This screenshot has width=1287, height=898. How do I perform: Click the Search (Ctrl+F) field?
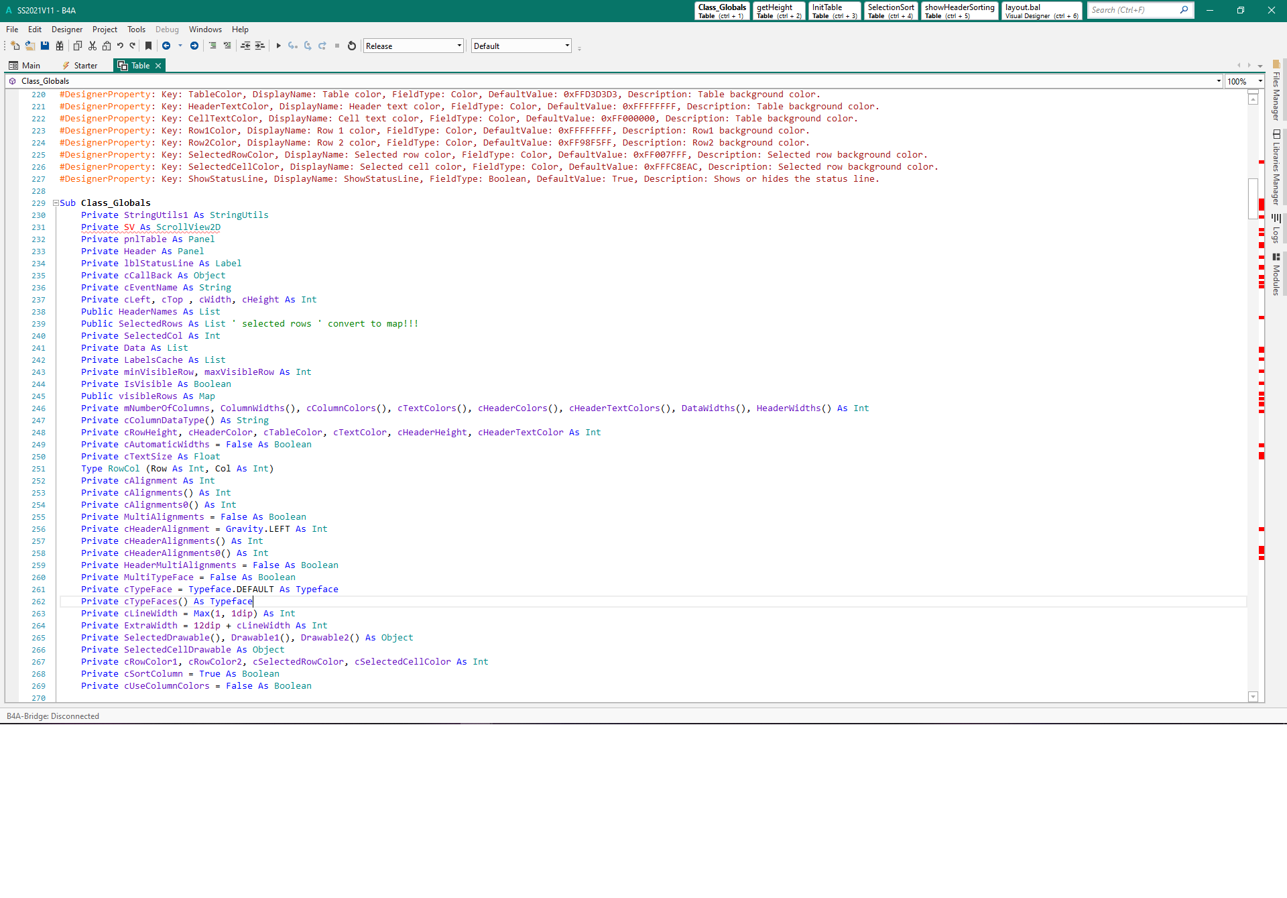pyautogui.click(x=1133, y=10)
